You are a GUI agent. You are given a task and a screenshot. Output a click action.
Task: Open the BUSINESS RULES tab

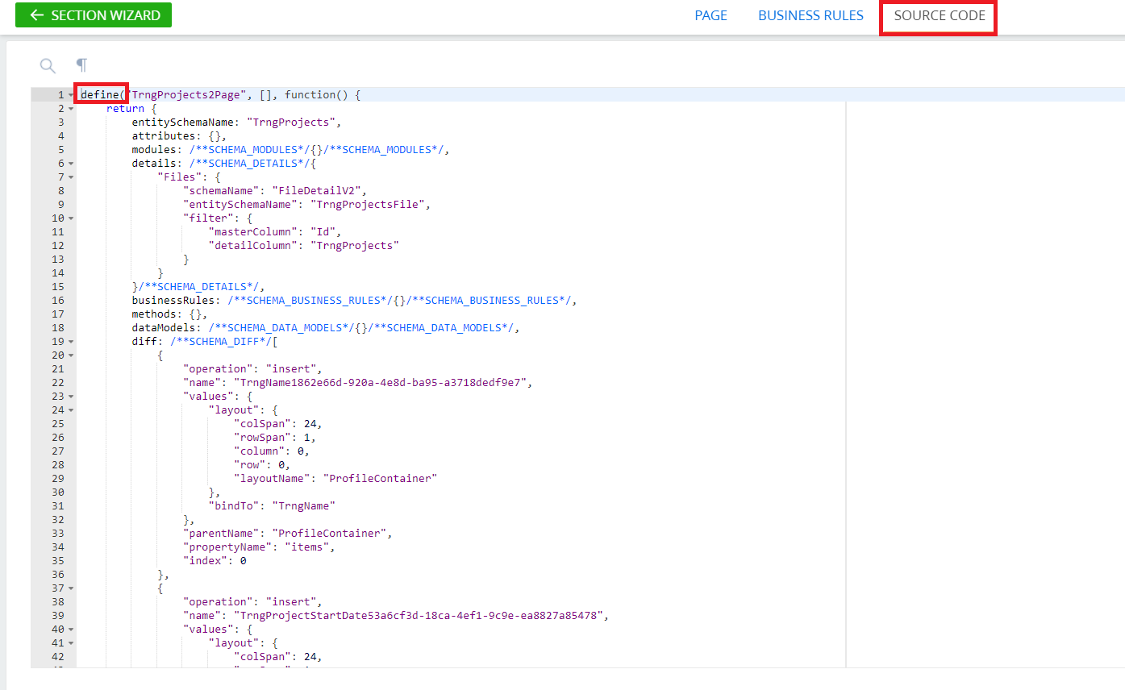[810, 15]
